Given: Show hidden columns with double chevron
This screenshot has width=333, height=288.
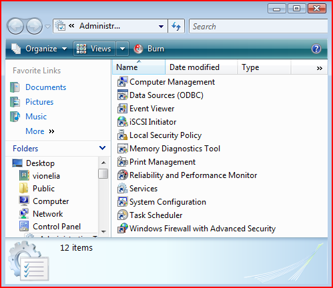Looking at the screenshot, I should (x=320, y=68).
